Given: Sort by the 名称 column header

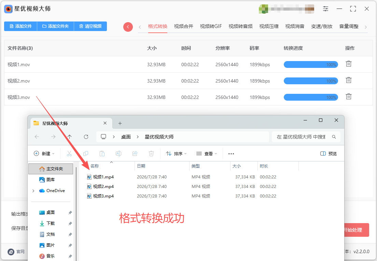Looking at the screenshot, I should [x=95, y=166].
